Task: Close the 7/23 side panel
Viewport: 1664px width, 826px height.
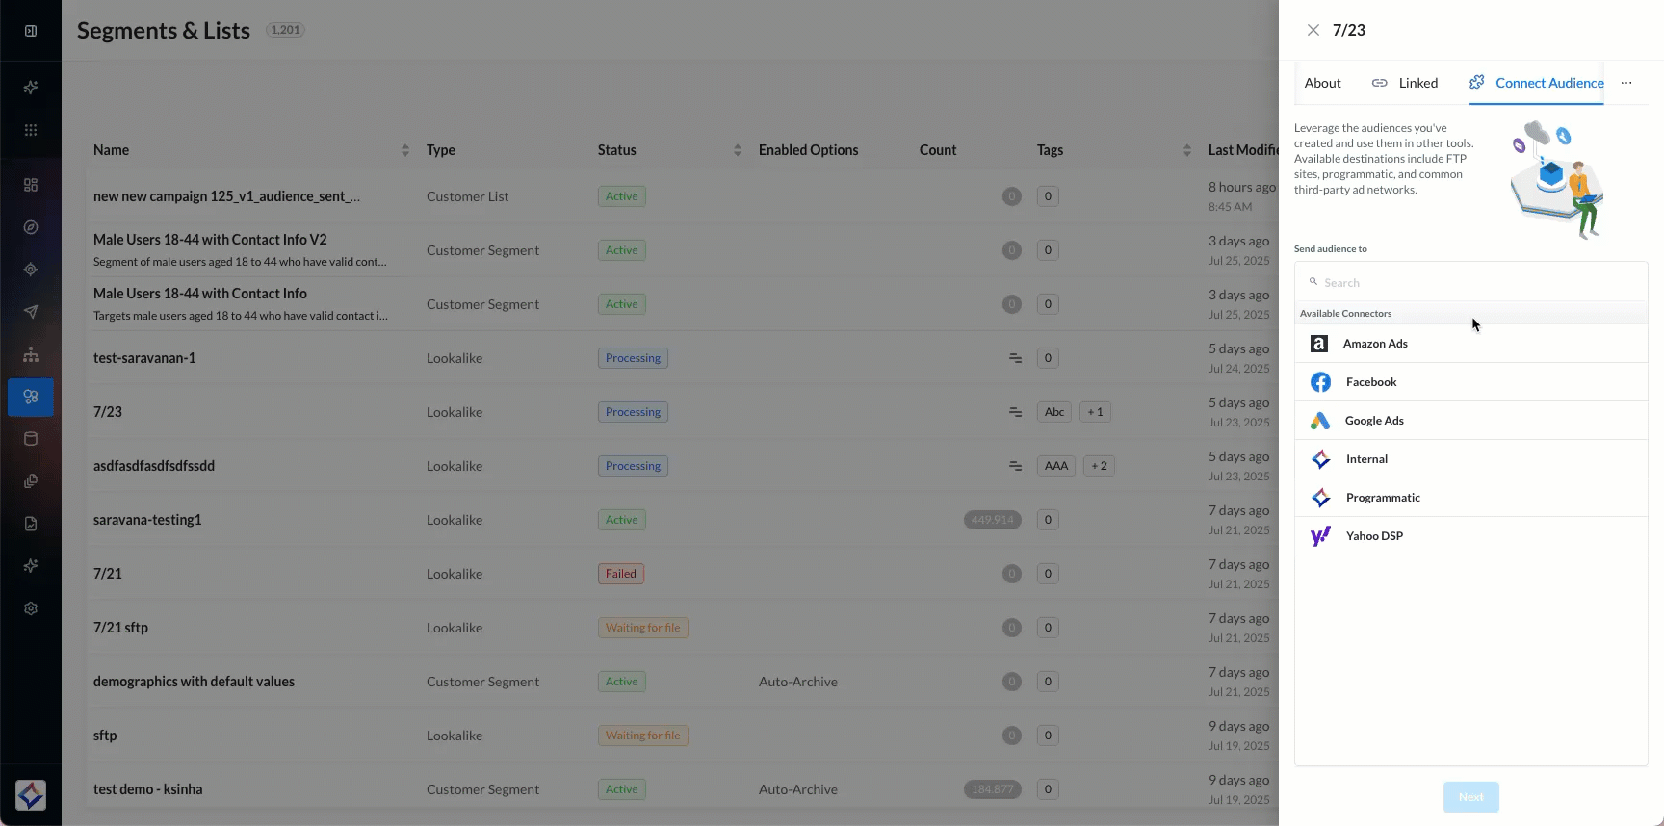Action: [x=1313, y=30]
